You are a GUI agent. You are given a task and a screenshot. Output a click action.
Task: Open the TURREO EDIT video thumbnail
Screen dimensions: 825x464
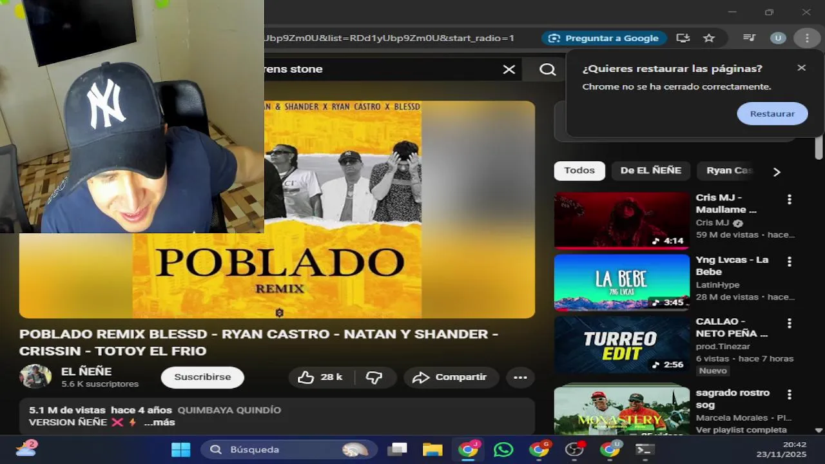622,344
